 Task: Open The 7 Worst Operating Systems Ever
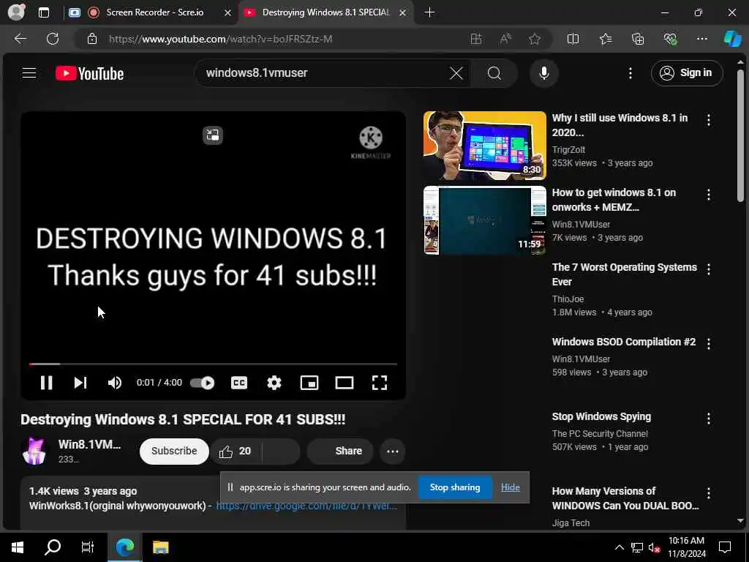click(x=625, y=274)
